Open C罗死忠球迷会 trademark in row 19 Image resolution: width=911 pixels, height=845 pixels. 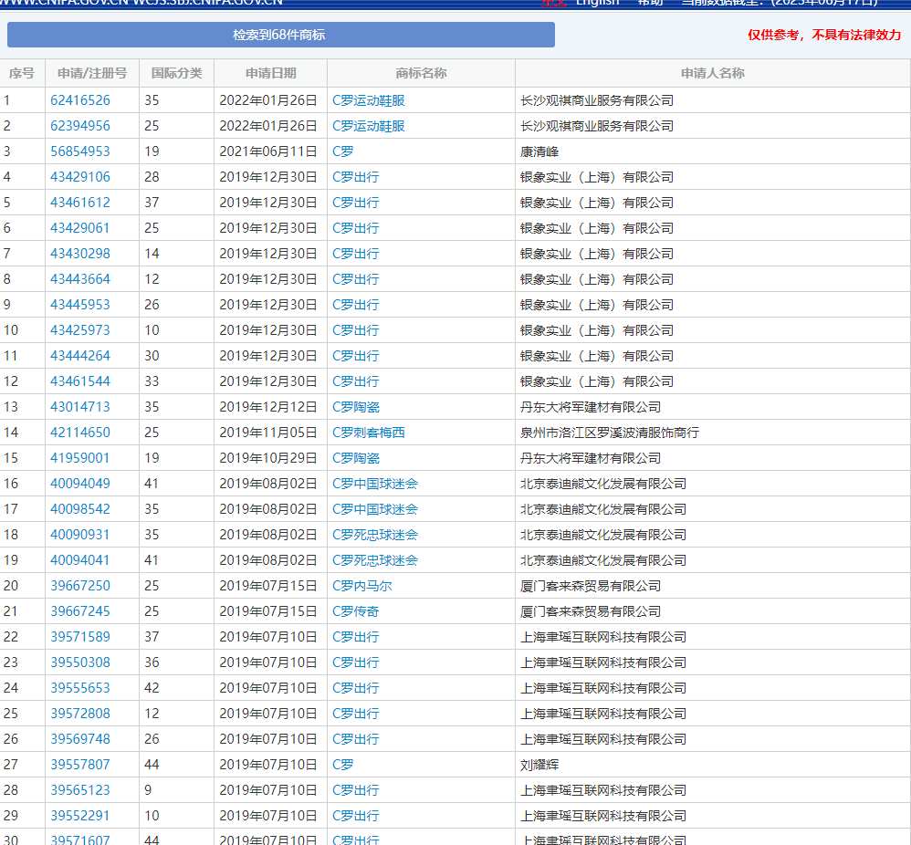click(x=375, y=560)
